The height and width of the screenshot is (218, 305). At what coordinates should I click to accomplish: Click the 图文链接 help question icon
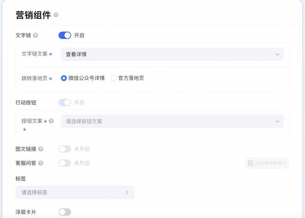(x=41, y=149)
